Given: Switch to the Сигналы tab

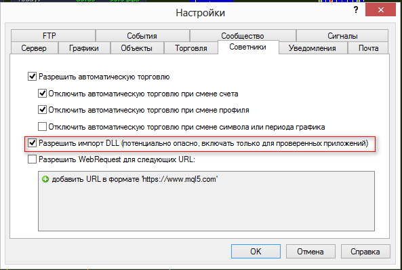Looking at the screenshot, I should click(x=342, y=36).
